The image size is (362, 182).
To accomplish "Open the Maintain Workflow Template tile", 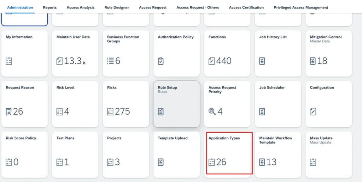I will pyautogui.click(x=278, y=154).
